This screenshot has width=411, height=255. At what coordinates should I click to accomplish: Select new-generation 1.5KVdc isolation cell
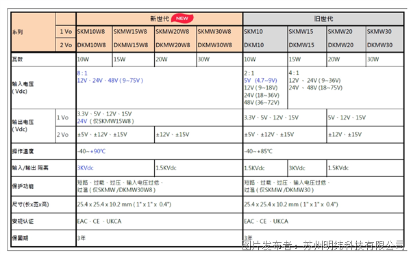point(166,168)
